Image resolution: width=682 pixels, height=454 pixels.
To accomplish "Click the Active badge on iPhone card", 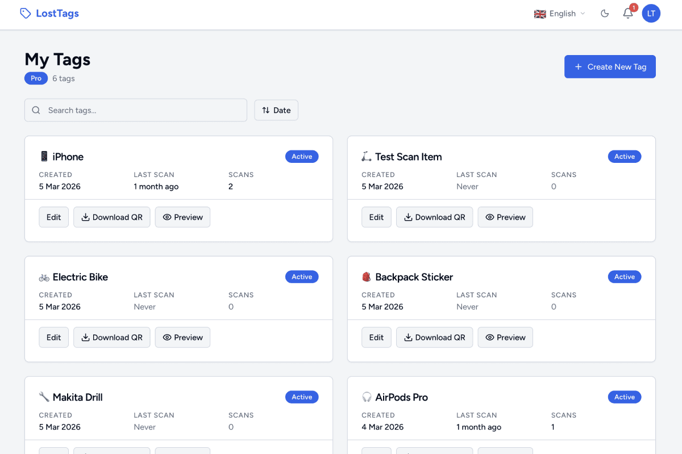I will 302,157.
